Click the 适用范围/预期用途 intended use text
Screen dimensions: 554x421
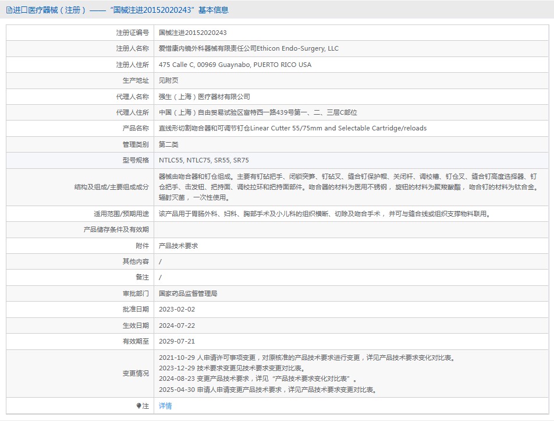pos(324,214)
